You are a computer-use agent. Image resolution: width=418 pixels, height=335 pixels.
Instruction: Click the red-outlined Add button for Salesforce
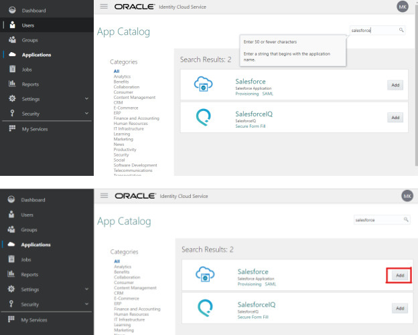point(399,275)
